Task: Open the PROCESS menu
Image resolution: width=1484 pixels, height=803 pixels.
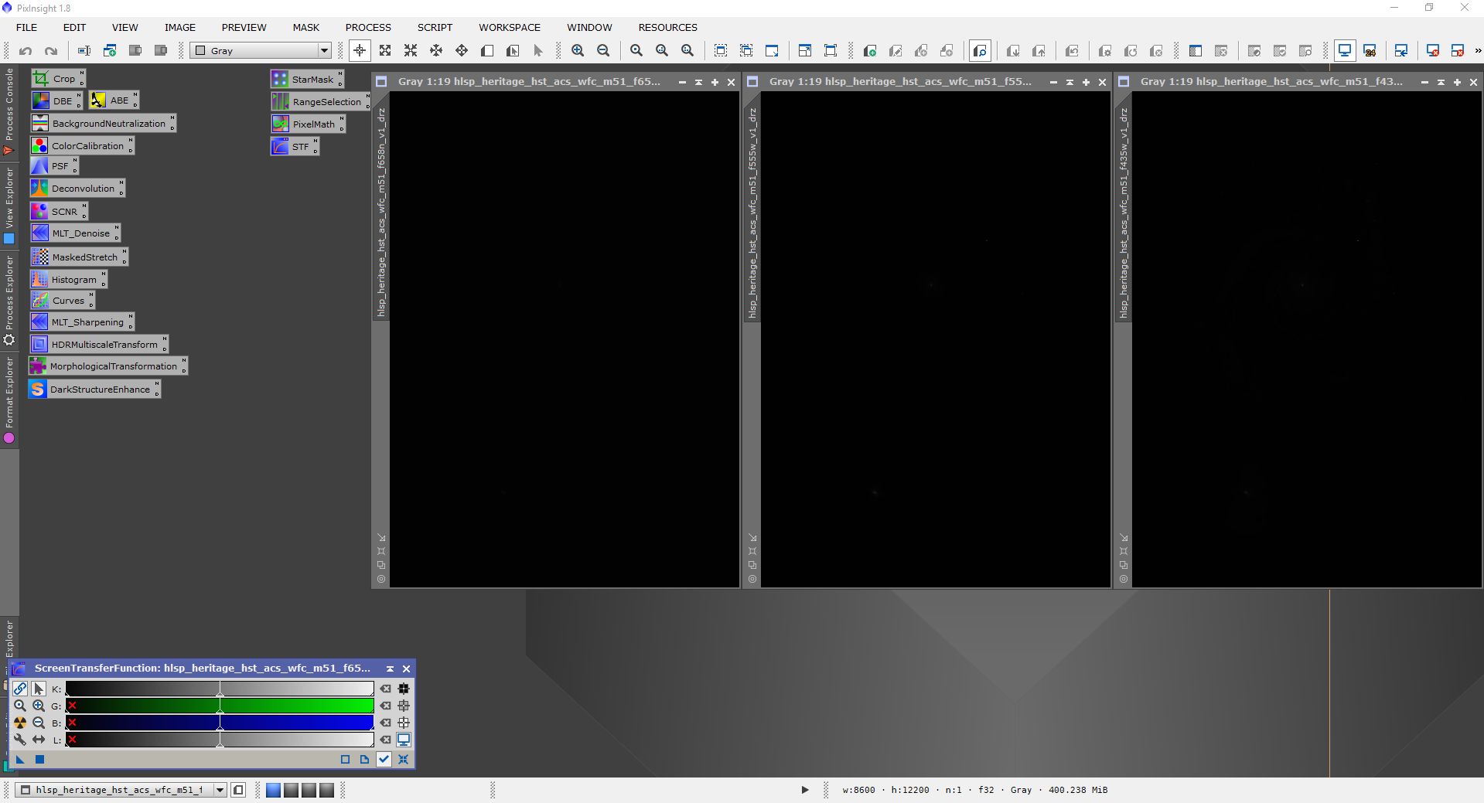Action: (367, 27)
